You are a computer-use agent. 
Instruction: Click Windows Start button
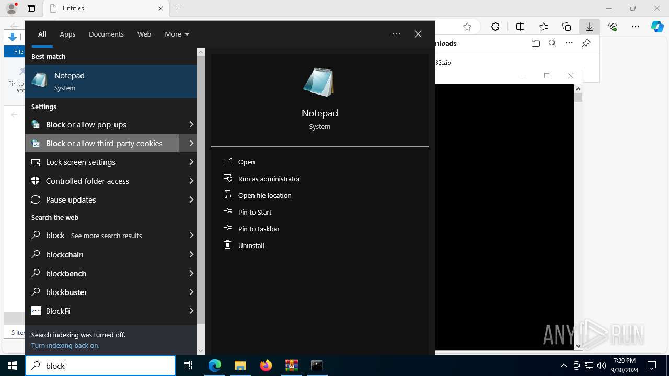coord(13,366)
